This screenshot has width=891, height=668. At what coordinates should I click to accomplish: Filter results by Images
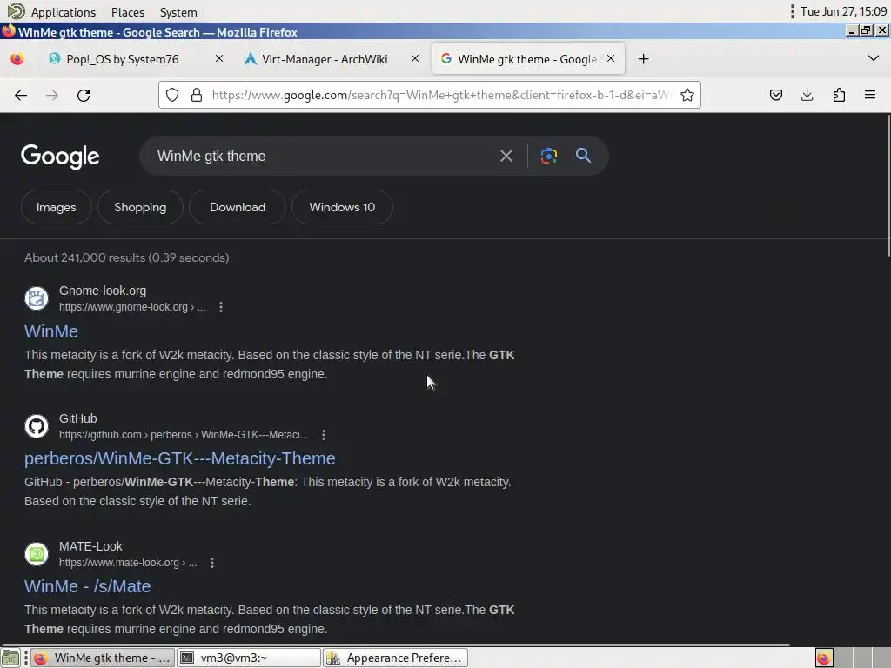[x=57, y=207]
